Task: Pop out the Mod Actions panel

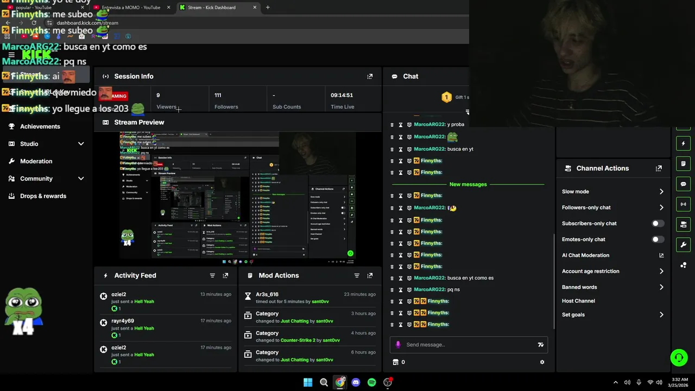Action: (x=370, y=275)
